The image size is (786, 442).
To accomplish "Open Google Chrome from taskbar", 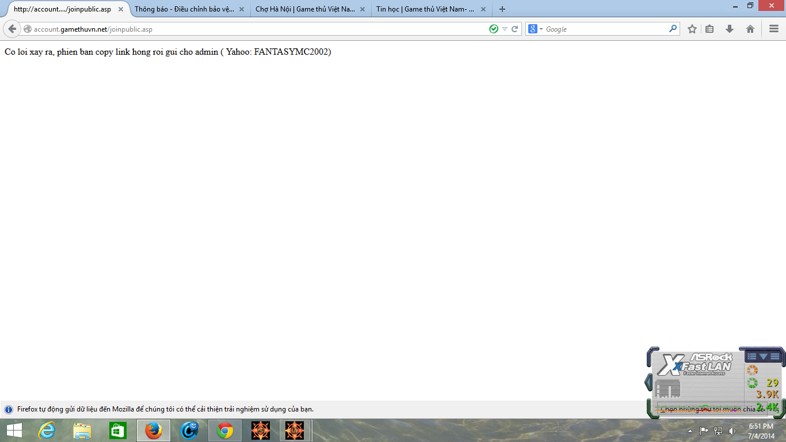I will (x=225, y=430).
